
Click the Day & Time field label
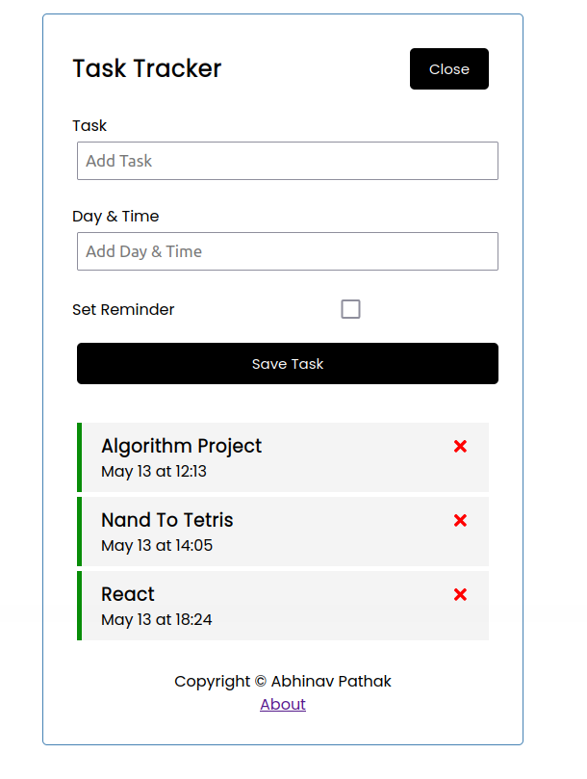coord(115,217)
